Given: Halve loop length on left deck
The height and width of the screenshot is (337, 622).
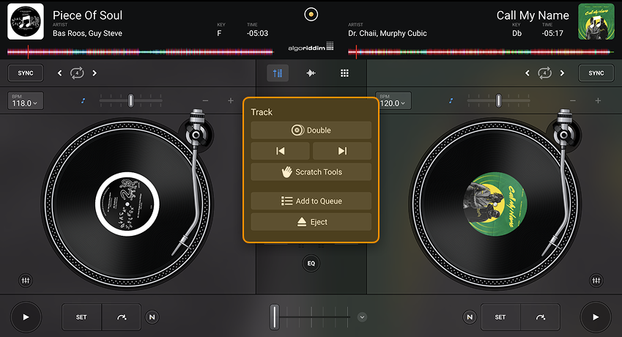Looking at the screenshot, I should (x=59, y=73).
